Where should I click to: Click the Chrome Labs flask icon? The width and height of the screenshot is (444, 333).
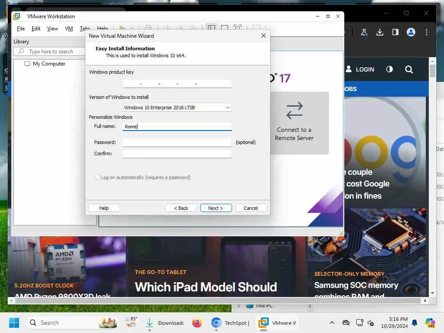coord(364,32)
